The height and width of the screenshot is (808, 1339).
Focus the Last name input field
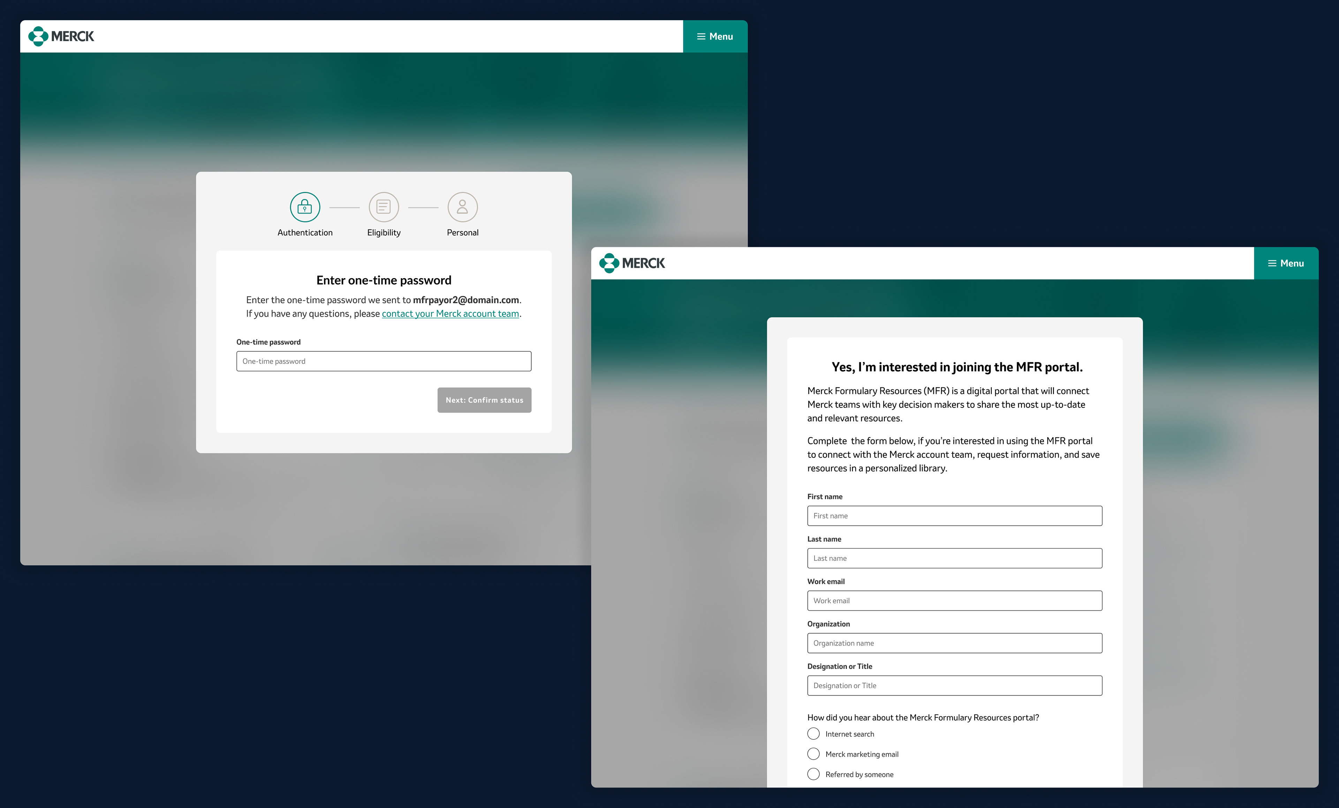[954, 558]
